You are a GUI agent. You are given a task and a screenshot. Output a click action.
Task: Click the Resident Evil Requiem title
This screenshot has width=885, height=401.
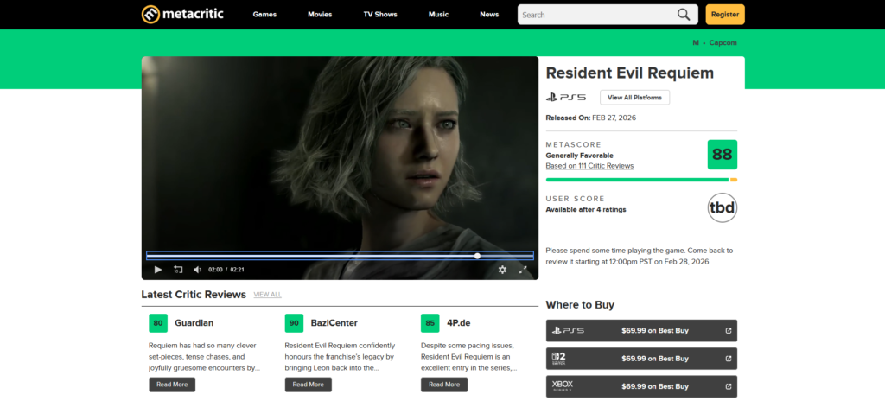pos(630,73)
